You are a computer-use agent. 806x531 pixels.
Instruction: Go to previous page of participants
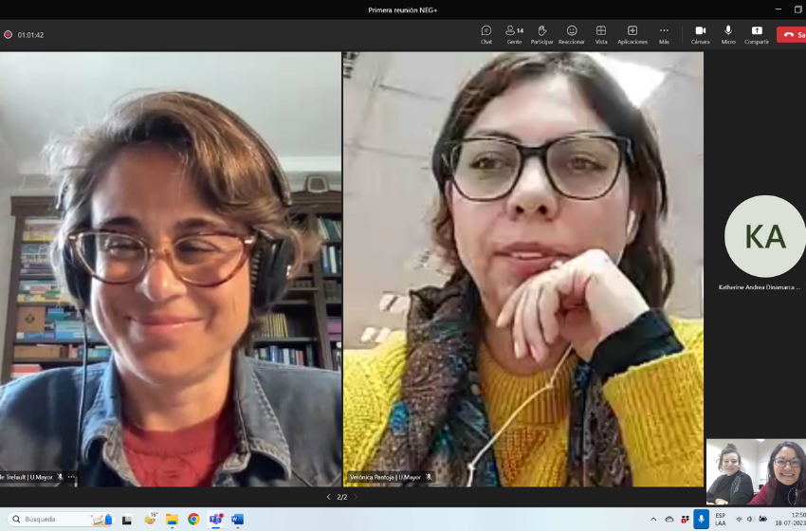328,497
